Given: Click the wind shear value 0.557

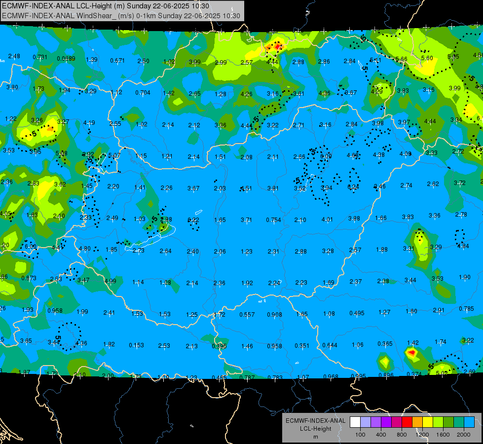Looking at the screenshot, I should click(247, 315).
